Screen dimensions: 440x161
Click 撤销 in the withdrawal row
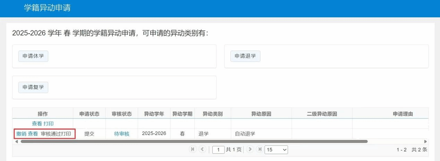click(x=21, y=134)
